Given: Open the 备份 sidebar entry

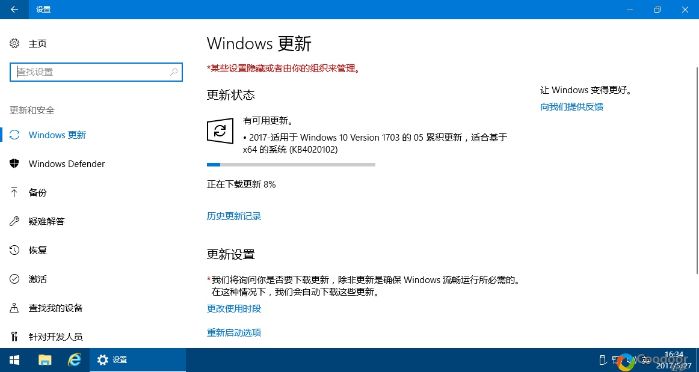Looking at the screenshot, I should coord(37,192).
